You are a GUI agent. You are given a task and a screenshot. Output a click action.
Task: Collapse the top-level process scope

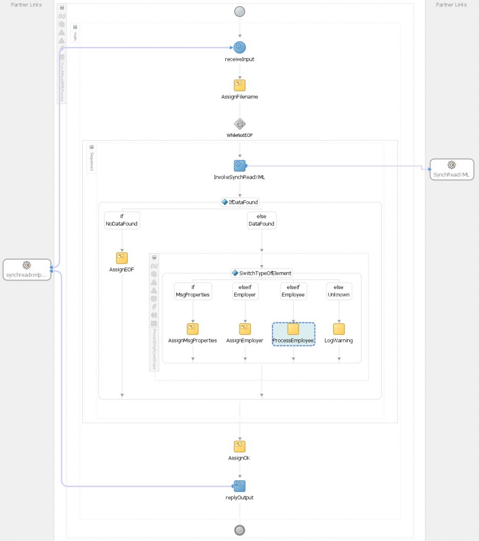coord(62,8)
